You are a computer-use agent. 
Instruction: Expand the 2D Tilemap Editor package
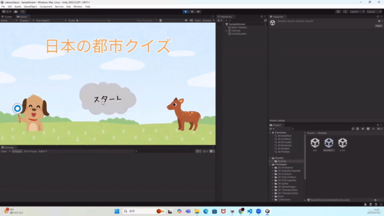coord(273,190)
